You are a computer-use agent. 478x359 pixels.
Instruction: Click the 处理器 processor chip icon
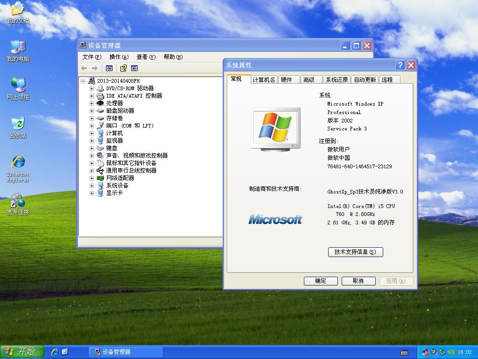(x=100, y=103)
